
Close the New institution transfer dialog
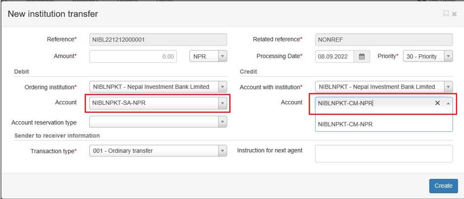pos(454,14)
